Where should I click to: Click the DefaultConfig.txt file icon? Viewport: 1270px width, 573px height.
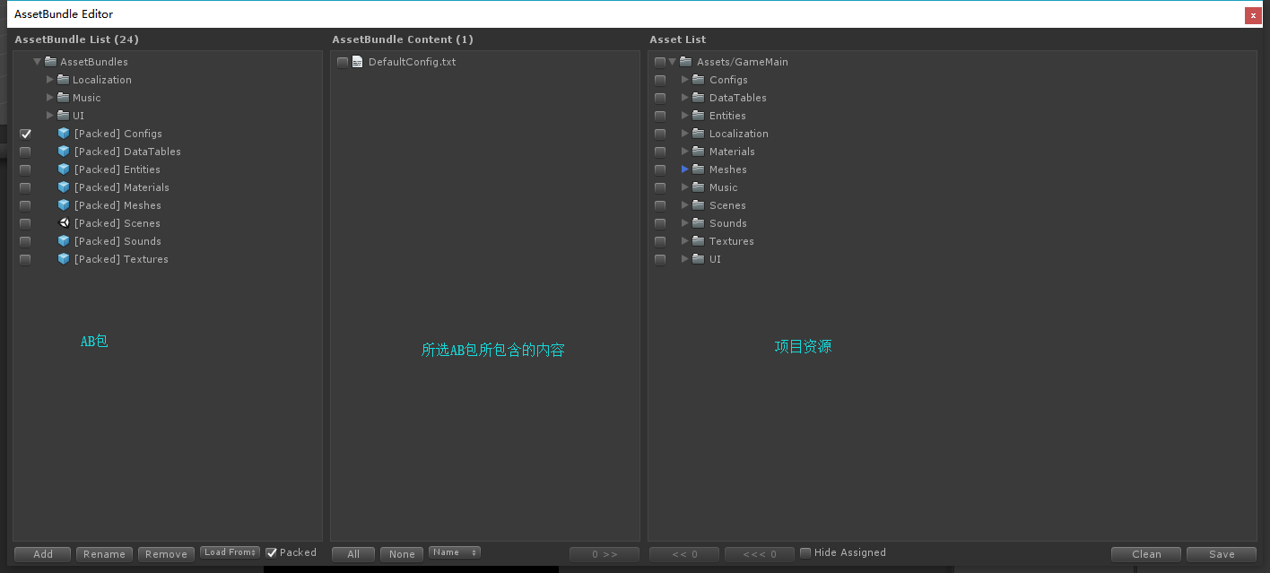(358, 61)
